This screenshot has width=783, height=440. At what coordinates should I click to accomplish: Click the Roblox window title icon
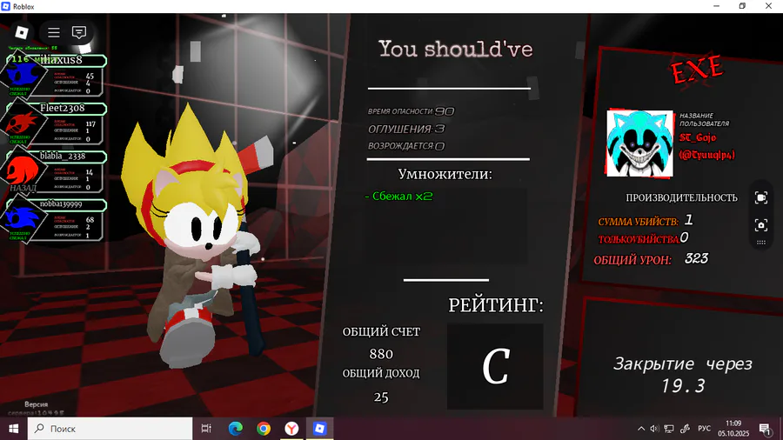click(x=6, y=6)
